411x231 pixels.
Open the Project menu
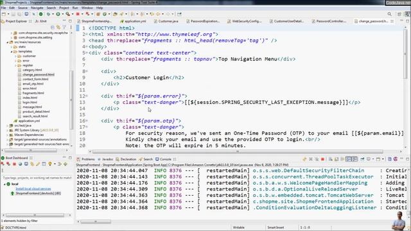point(64,8)
